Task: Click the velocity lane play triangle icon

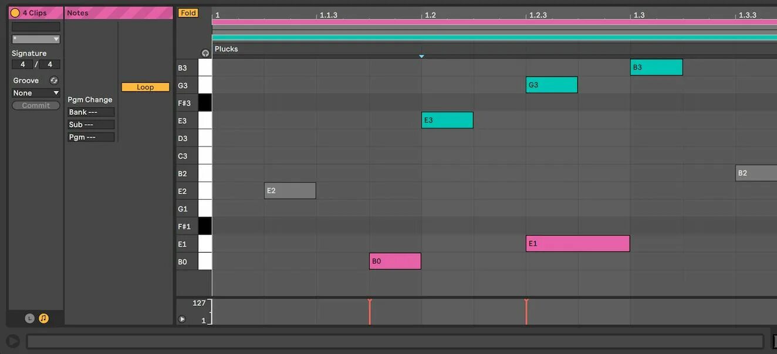Action: point(182,319)
